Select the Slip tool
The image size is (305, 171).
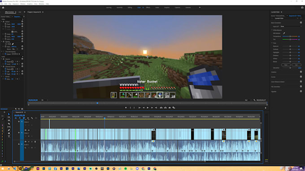[9, 127]
